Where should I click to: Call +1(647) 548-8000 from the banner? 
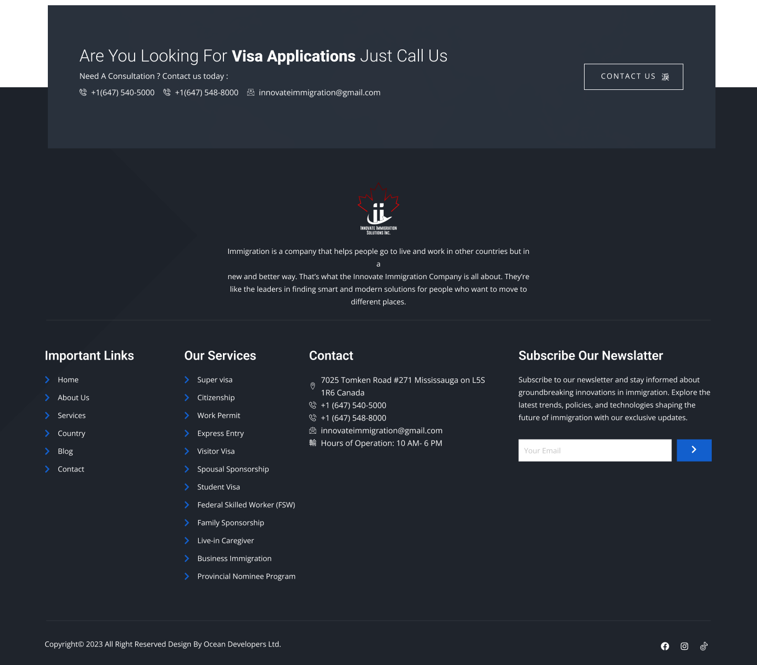(x=207, y=93)
